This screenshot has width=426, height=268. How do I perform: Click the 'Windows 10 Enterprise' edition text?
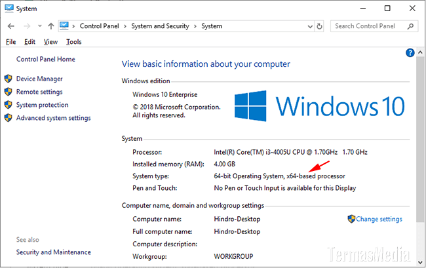tap(165, 94)
